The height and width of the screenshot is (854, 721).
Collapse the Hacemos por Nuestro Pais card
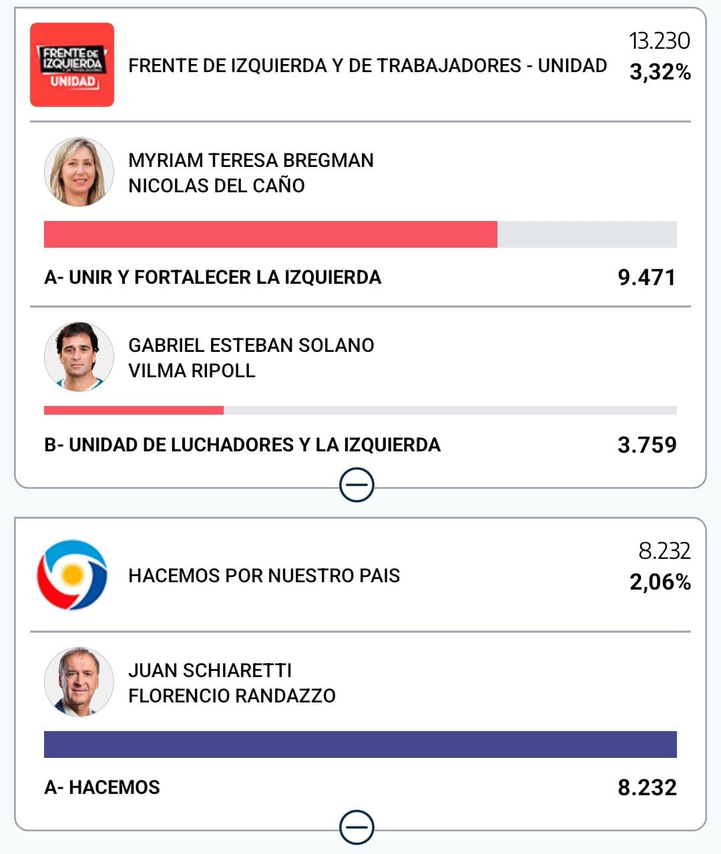pos(357,828)
